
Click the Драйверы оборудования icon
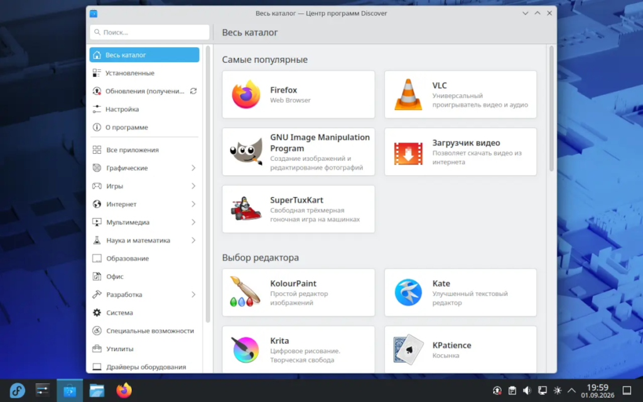[97, 367]
